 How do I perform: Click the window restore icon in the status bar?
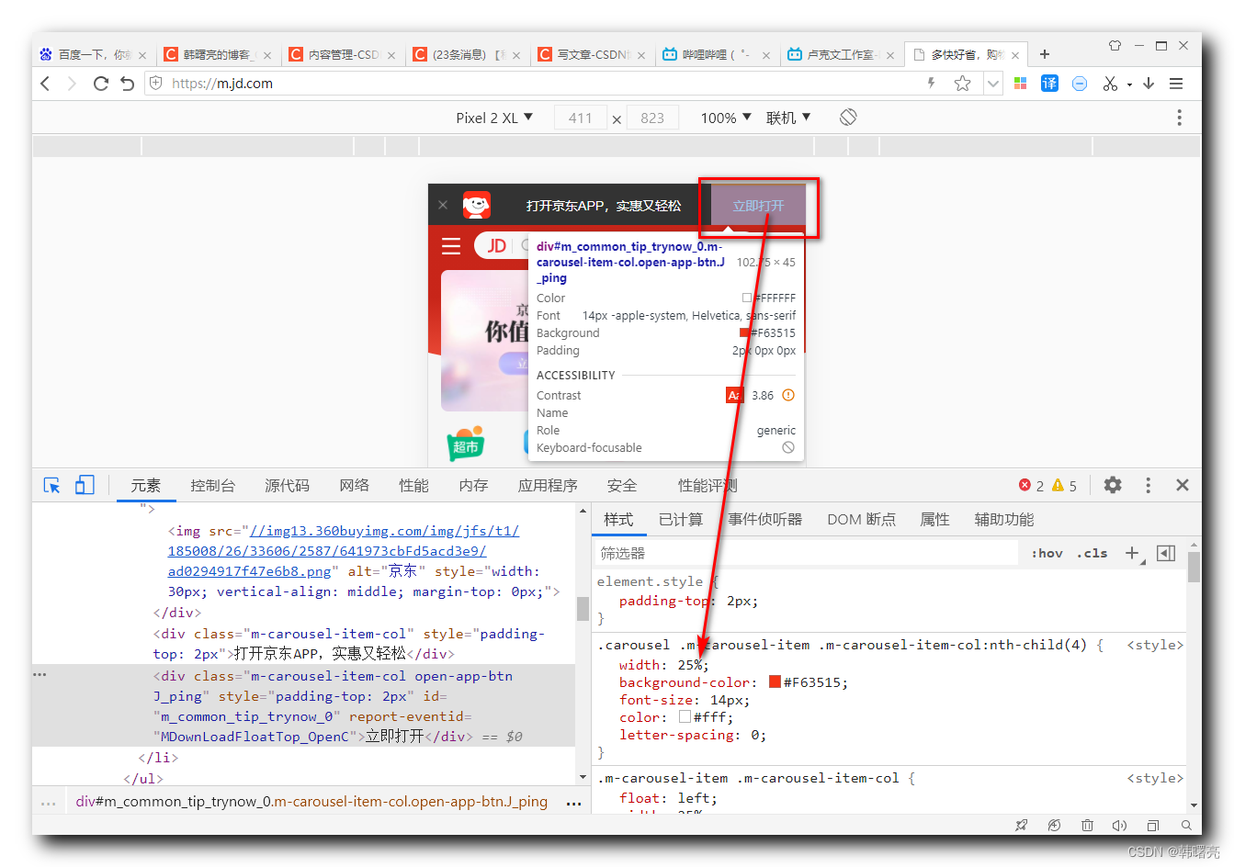click(x=1153, y=826)
